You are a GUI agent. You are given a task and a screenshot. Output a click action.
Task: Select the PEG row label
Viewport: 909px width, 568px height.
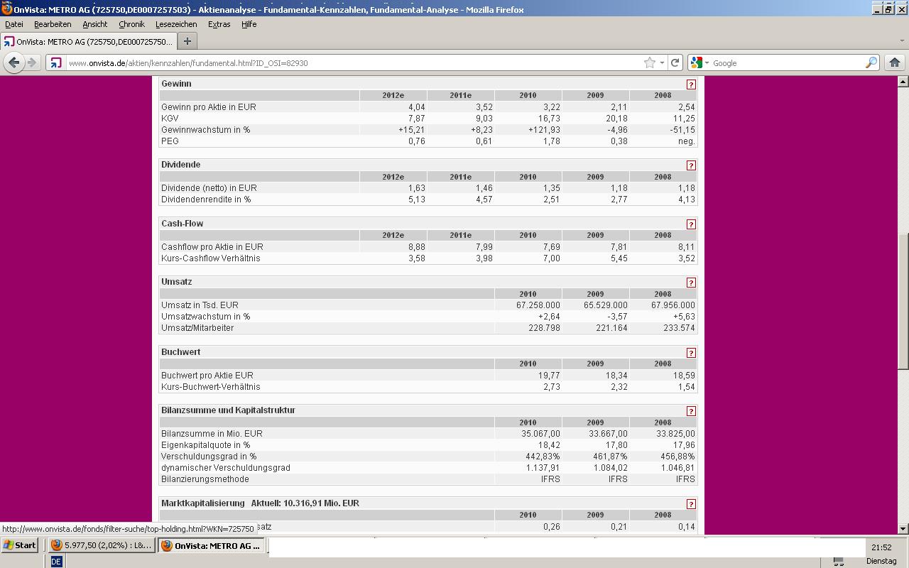[170, 141]
